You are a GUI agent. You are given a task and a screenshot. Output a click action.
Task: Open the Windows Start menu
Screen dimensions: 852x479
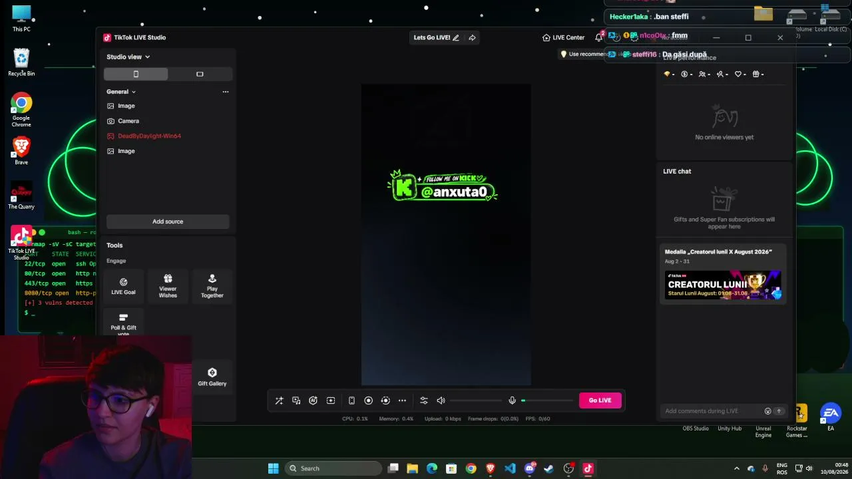coord(274,468)
